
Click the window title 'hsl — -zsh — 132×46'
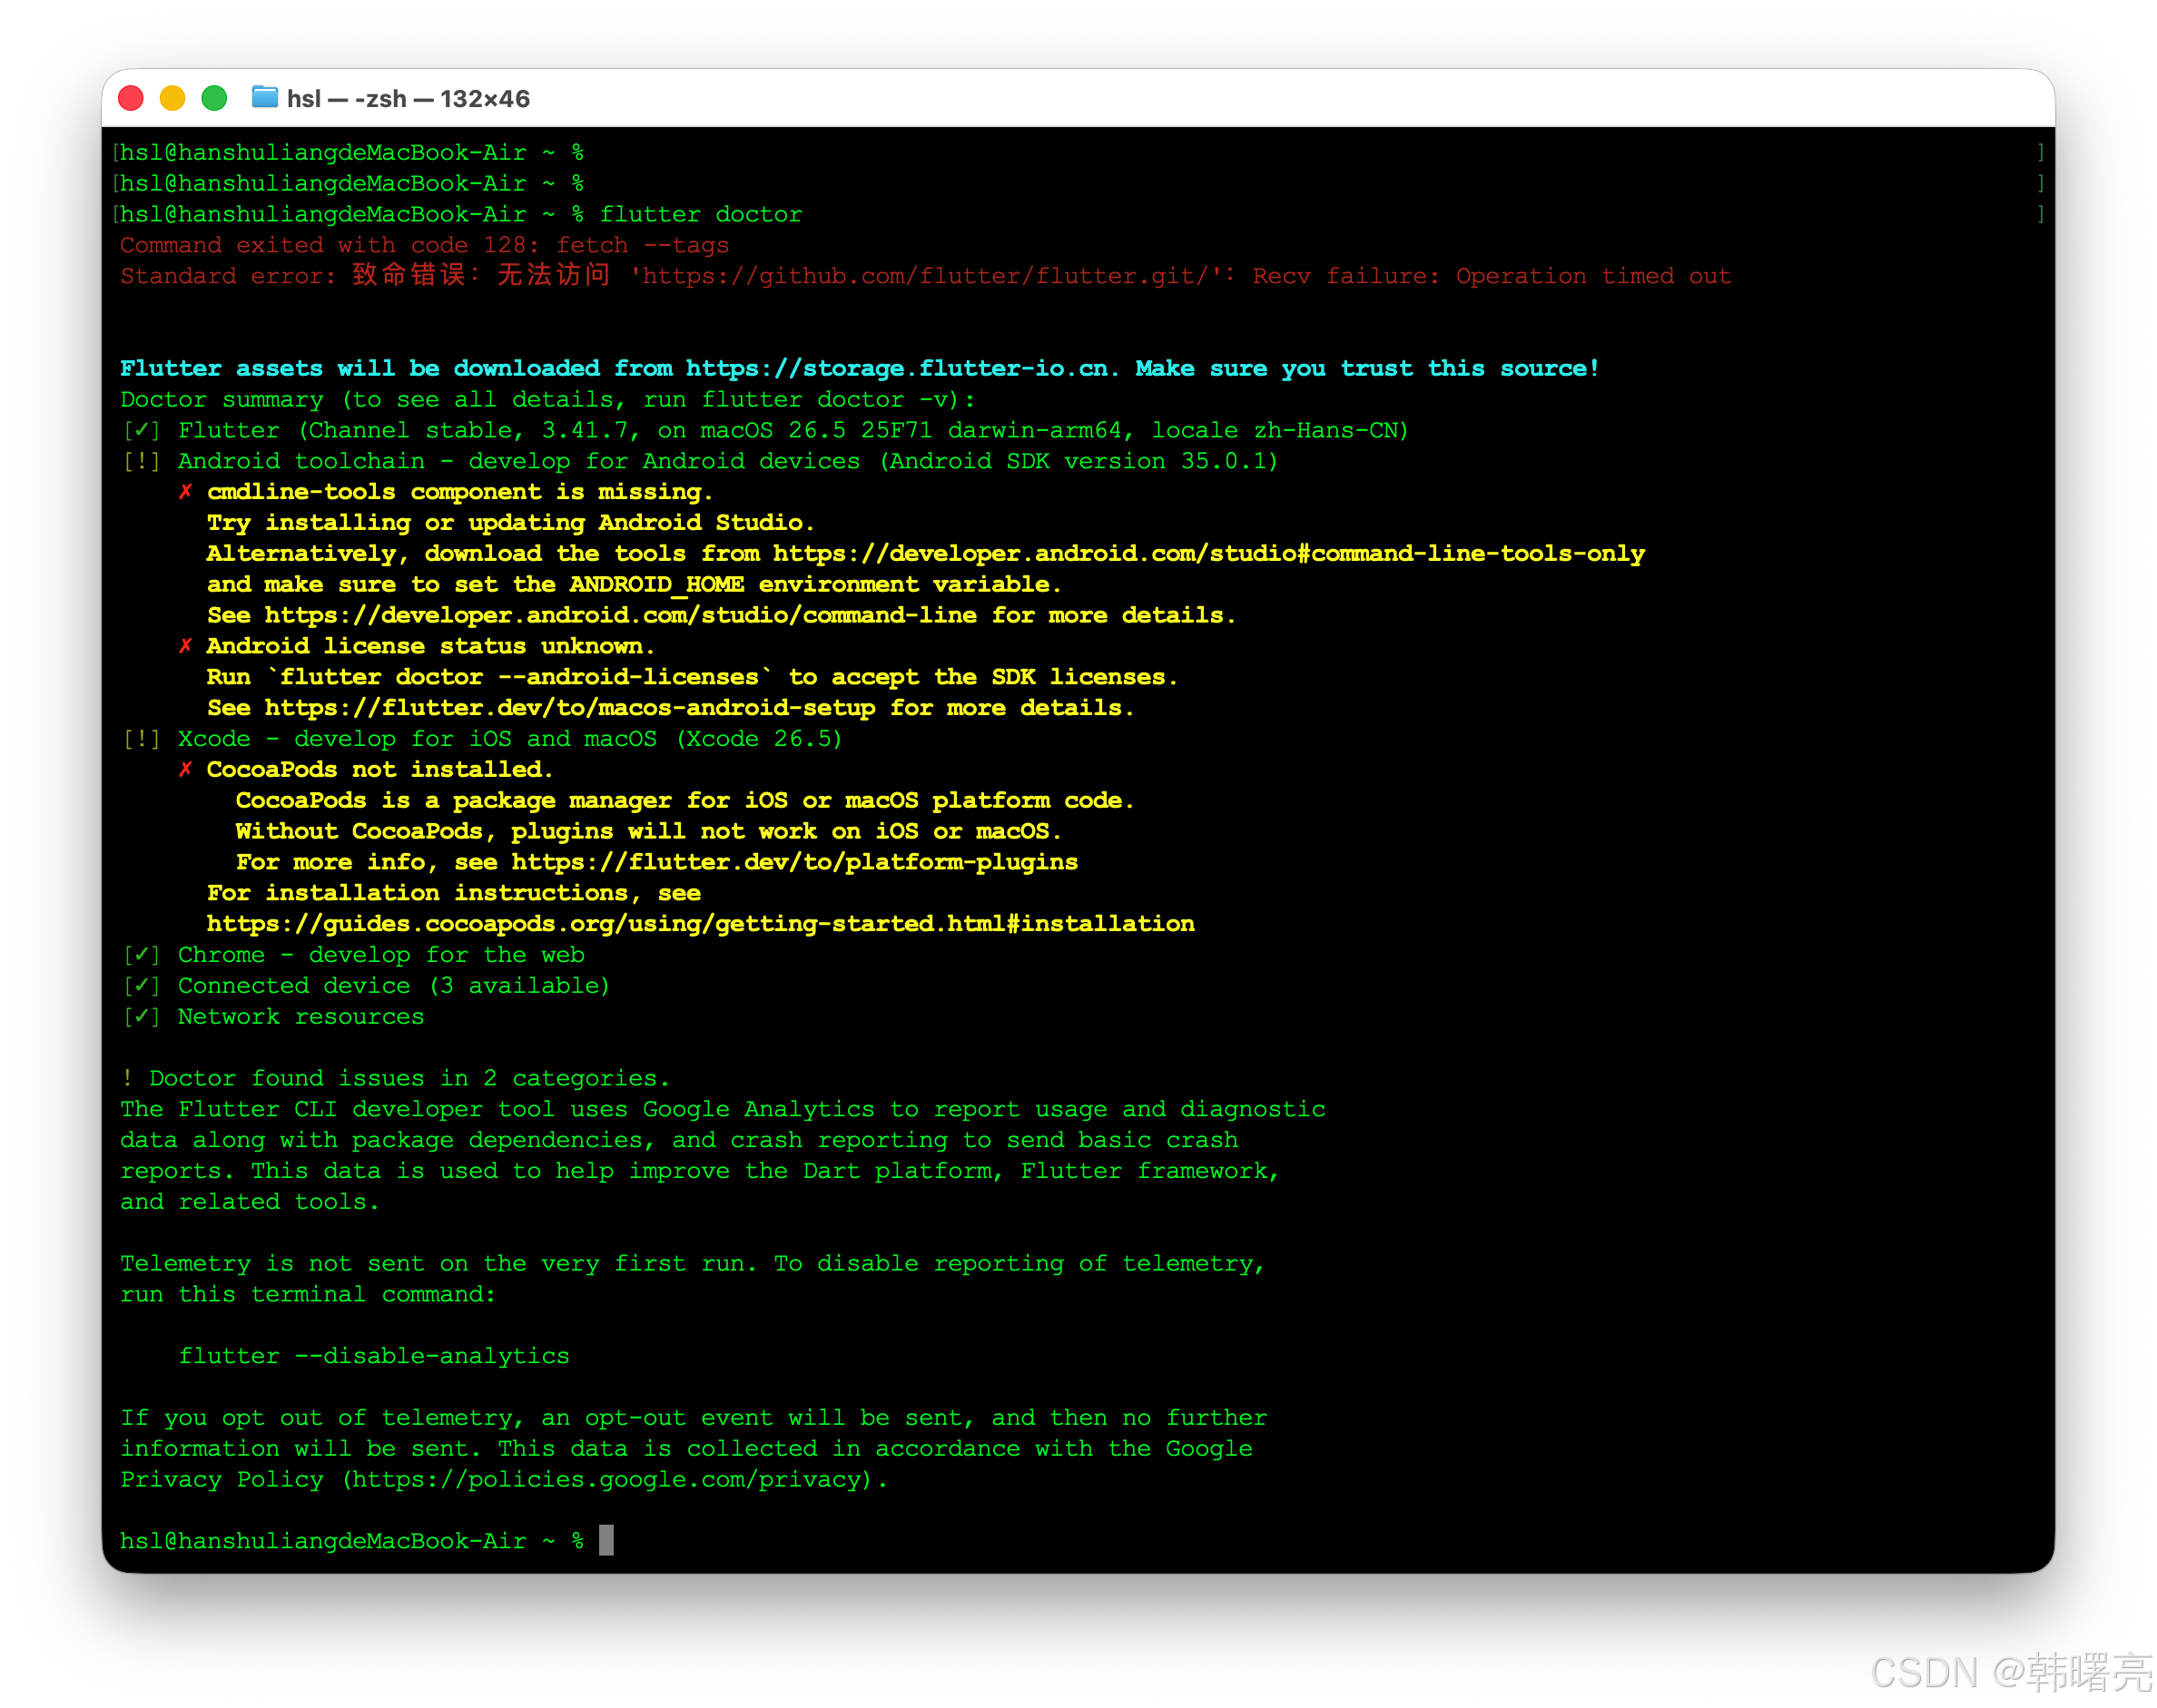409,99
